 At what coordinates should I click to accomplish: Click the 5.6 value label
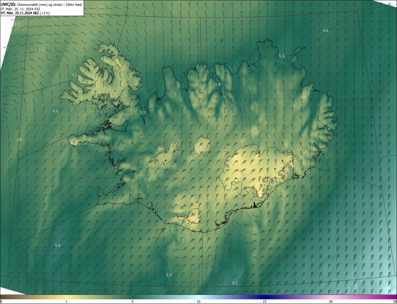(58, 246)
